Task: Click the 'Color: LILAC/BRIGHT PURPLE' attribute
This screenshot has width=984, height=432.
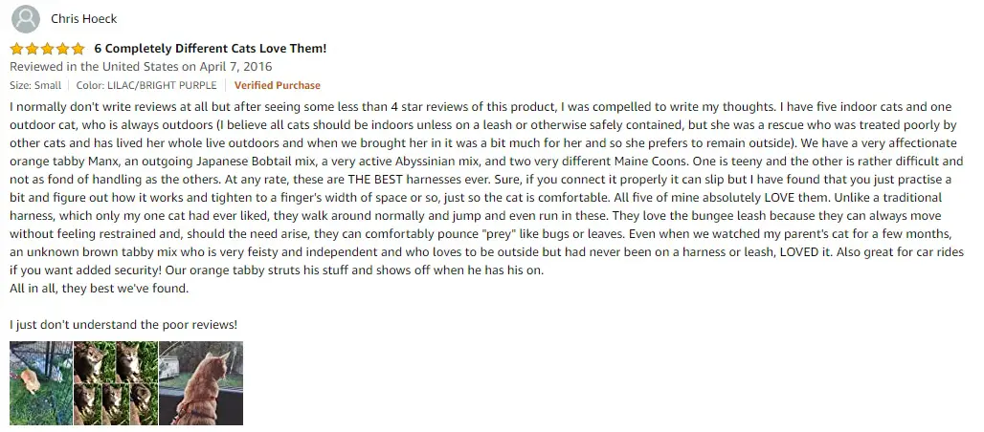Action: click(x=146, y=85)
